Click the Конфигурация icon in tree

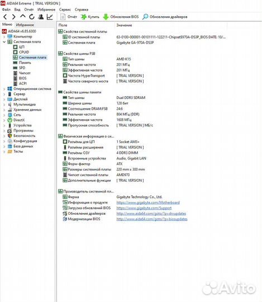pos(10,141)
